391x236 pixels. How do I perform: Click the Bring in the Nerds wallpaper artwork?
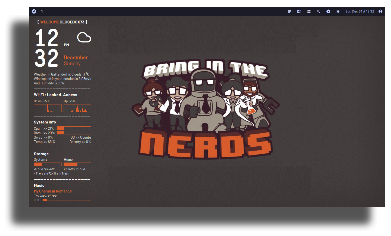(205, 109)
